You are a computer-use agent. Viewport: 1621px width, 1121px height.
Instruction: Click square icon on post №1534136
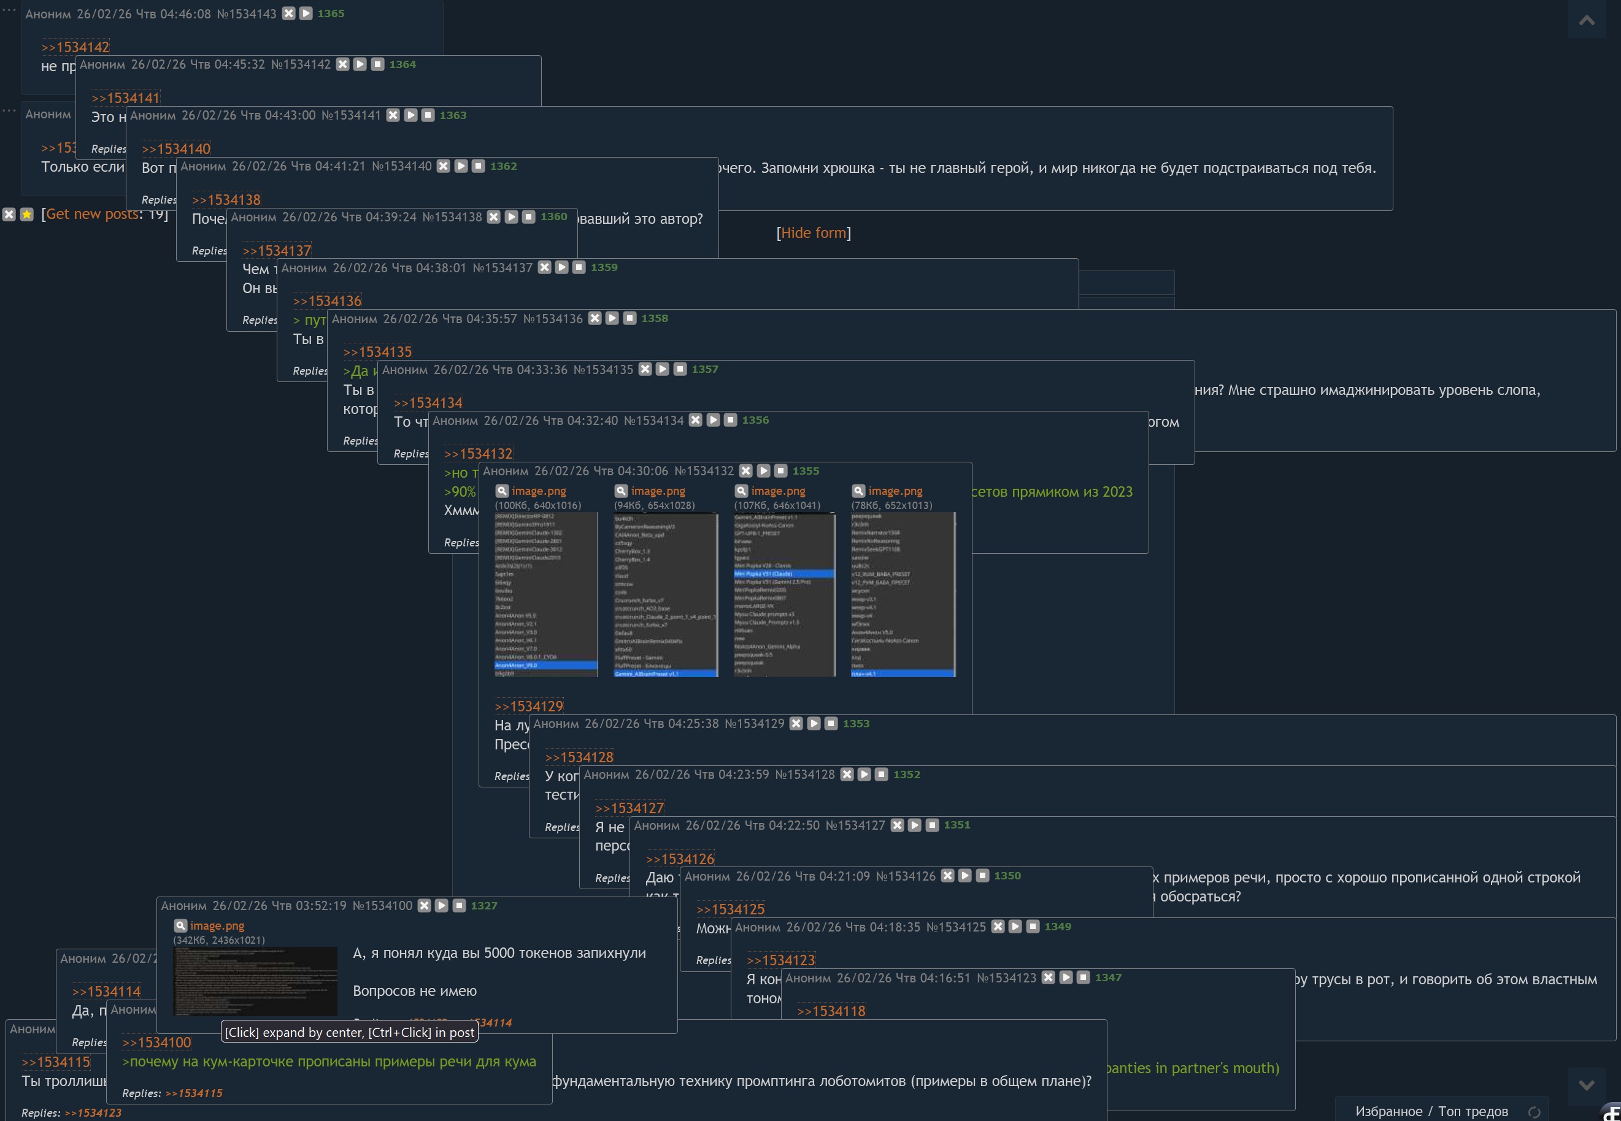(x=630, y=318)
